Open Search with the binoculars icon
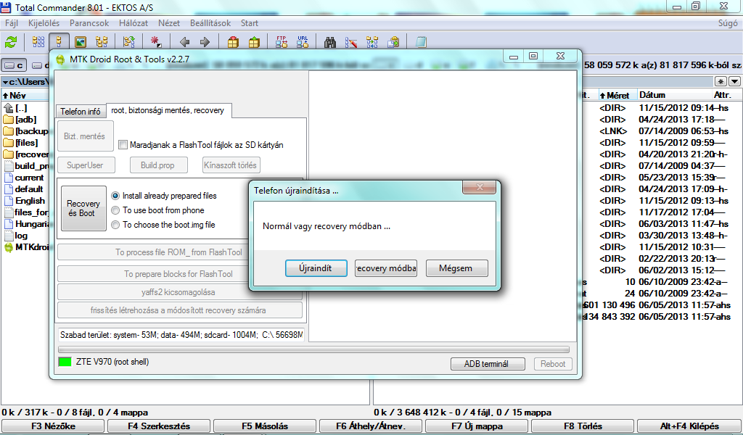 [330, 42]
